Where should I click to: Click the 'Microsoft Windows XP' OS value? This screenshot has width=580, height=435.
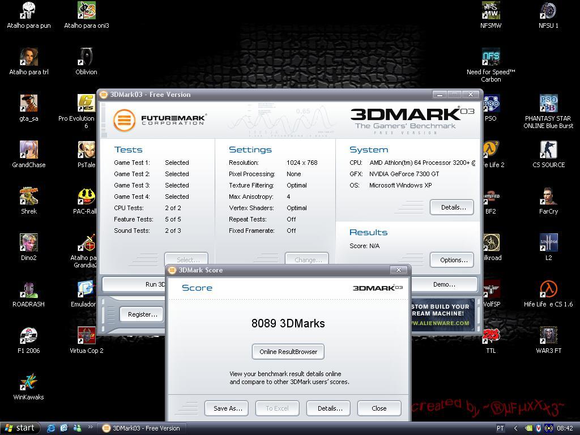point(400,185)
